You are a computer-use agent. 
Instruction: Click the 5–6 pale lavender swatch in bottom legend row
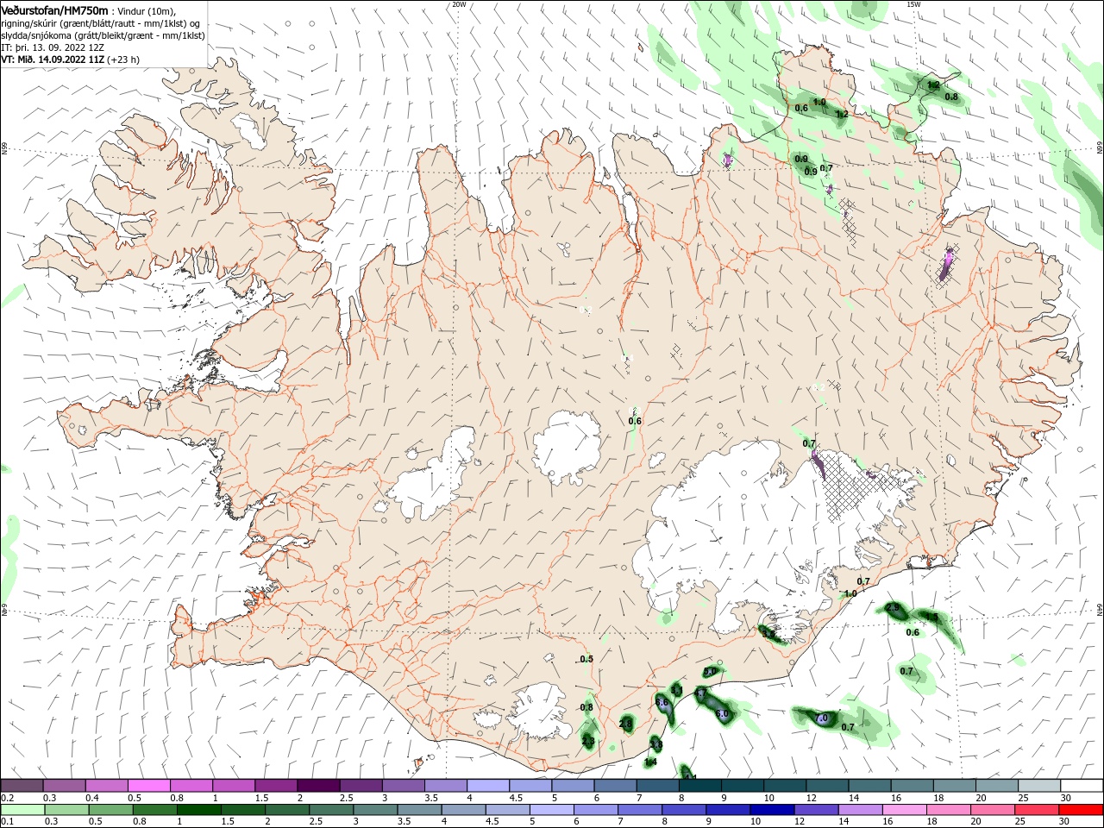[x=552, y=810]
